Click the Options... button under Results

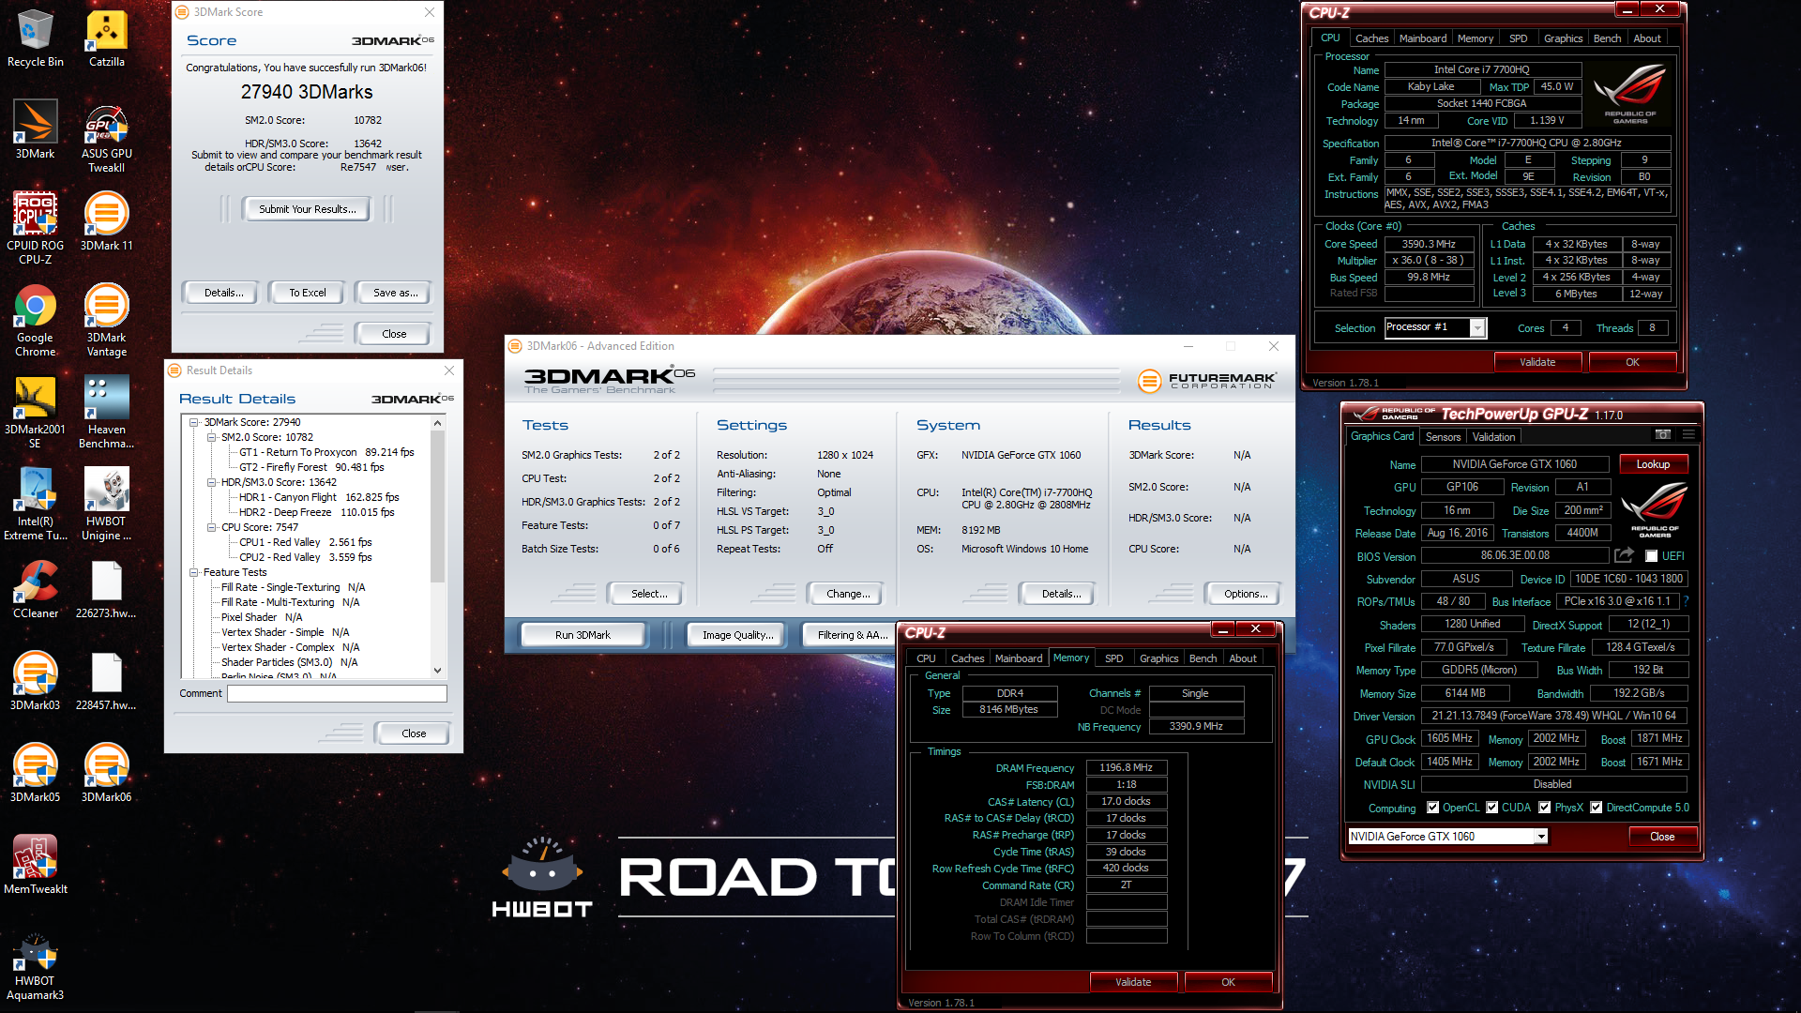coord(1246,594)
